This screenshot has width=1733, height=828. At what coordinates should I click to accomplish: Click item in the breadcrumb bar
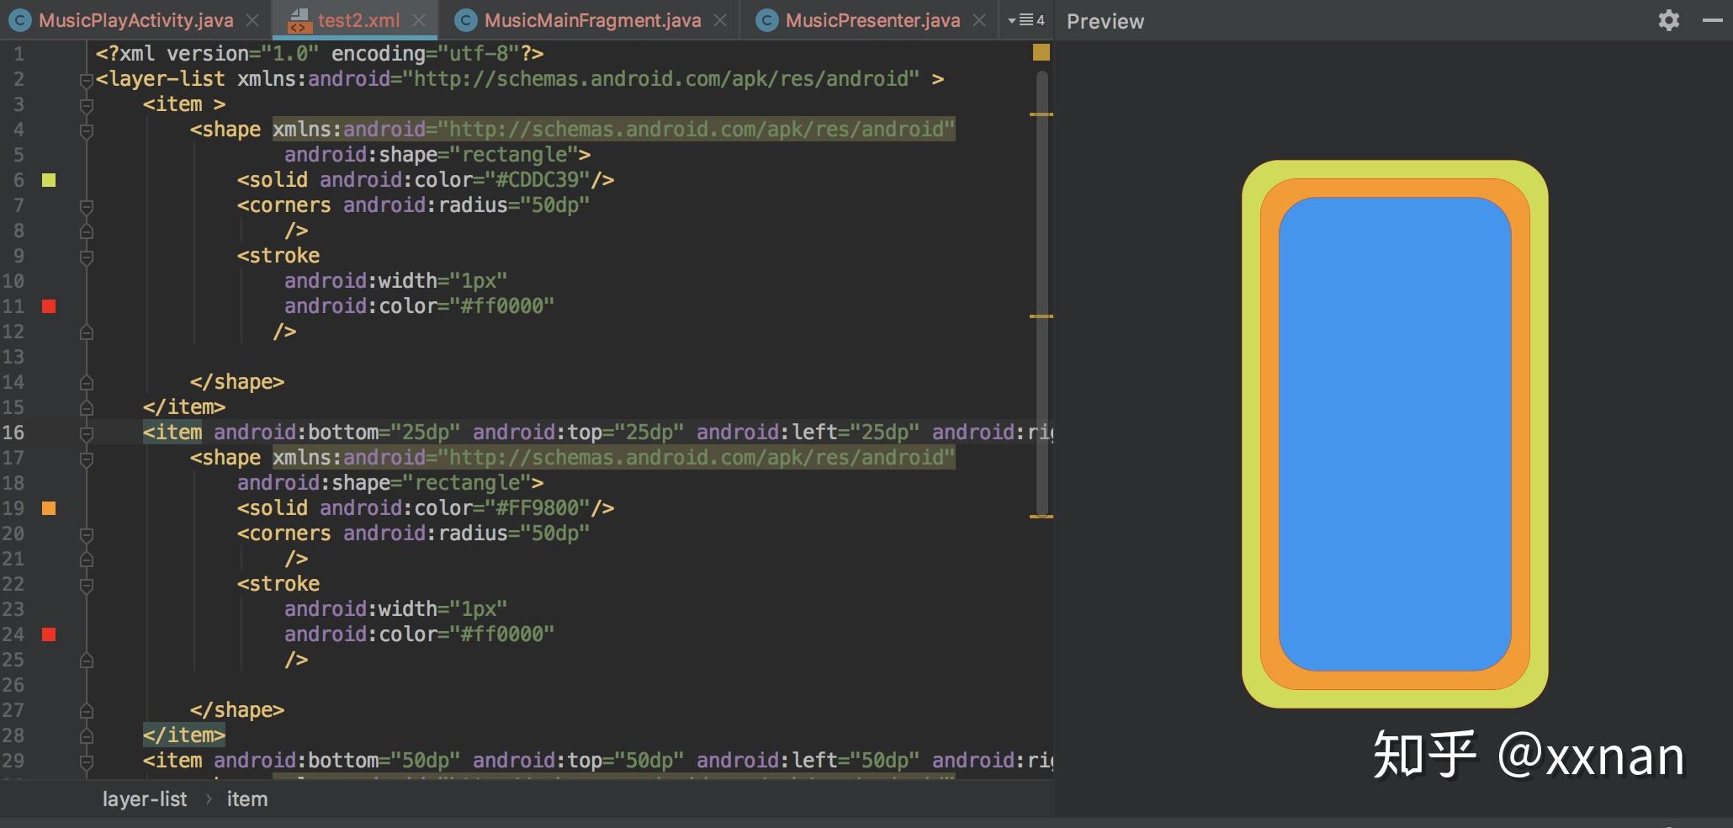[246, 799]
